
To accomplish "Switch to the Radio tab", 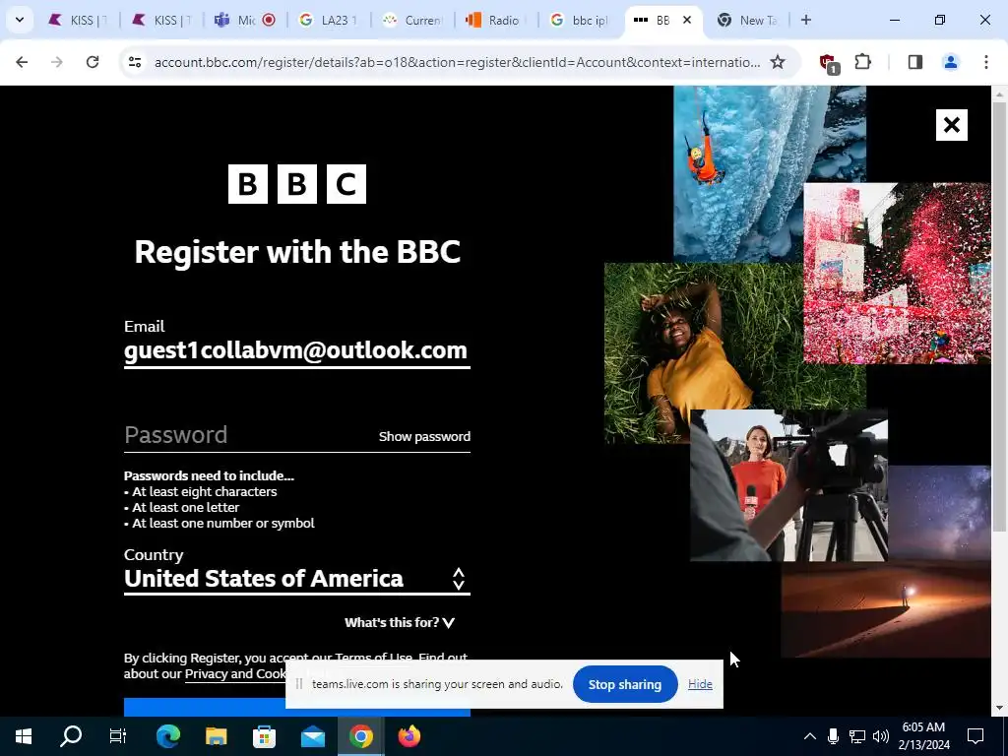I will 496,20.
